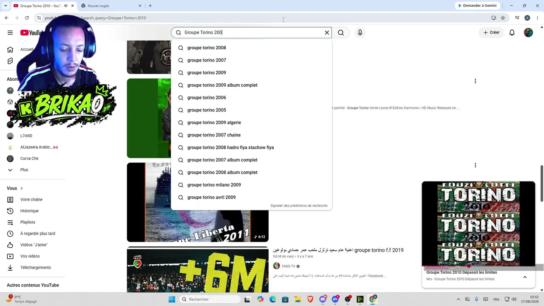This screenshot has width=544, height=306.
Task: Open the Chrome media controls icon
Action: (x=517, y=18)
